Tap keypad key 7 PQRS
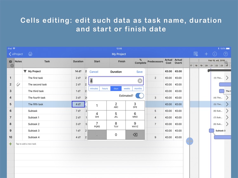The width and height of the screenshot is (238, 178). point(97,125)
